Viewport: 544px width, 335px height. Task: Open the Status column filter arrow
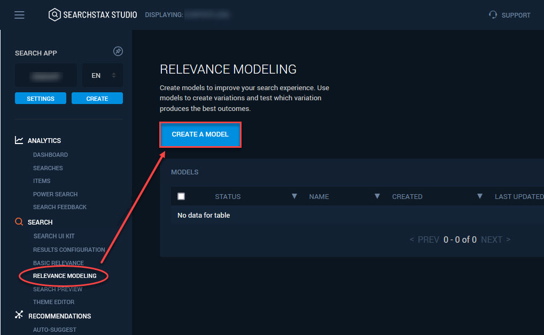click(x=294, y=196)
